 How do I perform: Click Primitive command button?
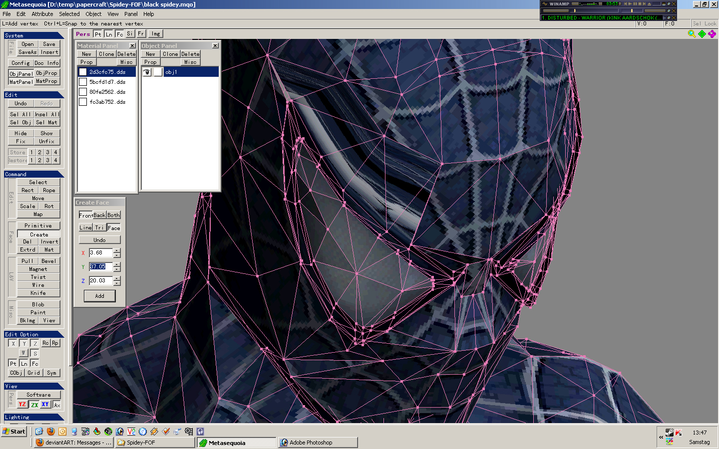click(x=38, y=225)
